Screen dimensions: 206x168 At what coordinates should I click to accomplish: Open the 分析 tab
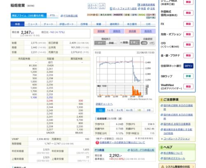coord(148,24)
